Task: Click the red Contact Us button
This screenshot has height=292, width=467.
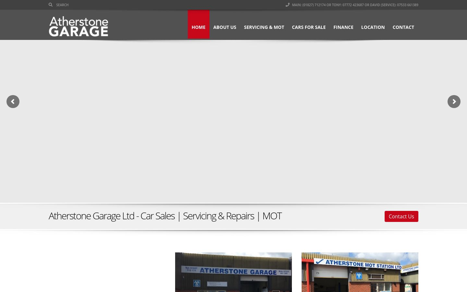Action: pyautogui.click(x=401, y=216)
